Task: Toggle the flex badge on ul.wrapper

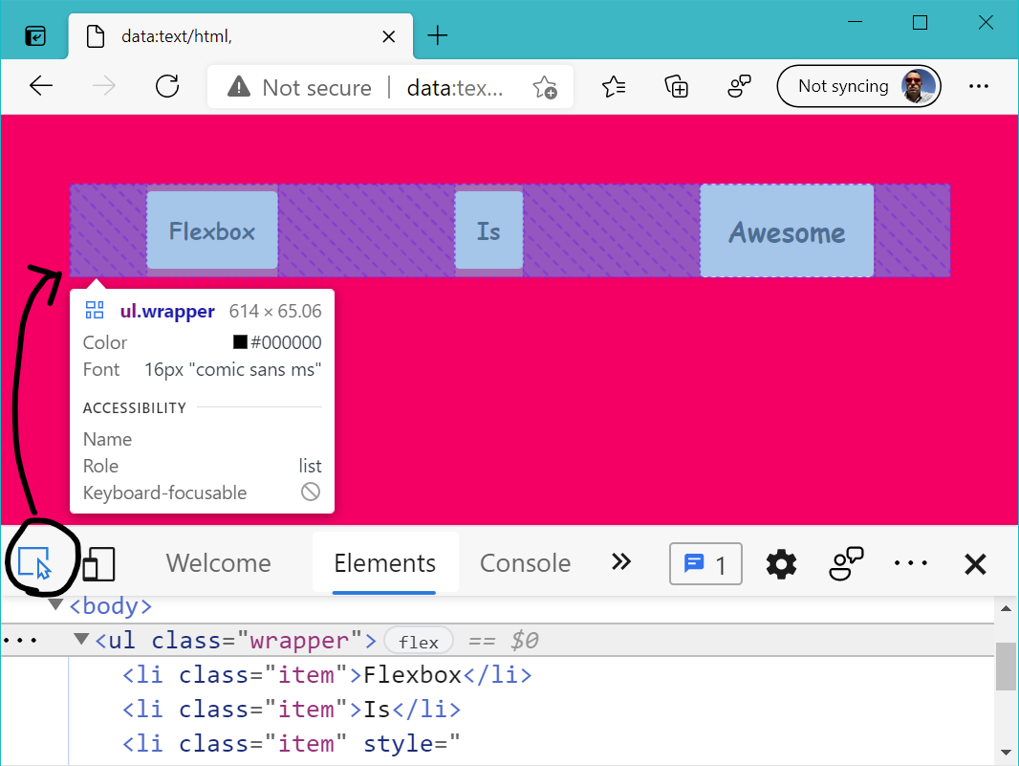Action: click(418, 642)
